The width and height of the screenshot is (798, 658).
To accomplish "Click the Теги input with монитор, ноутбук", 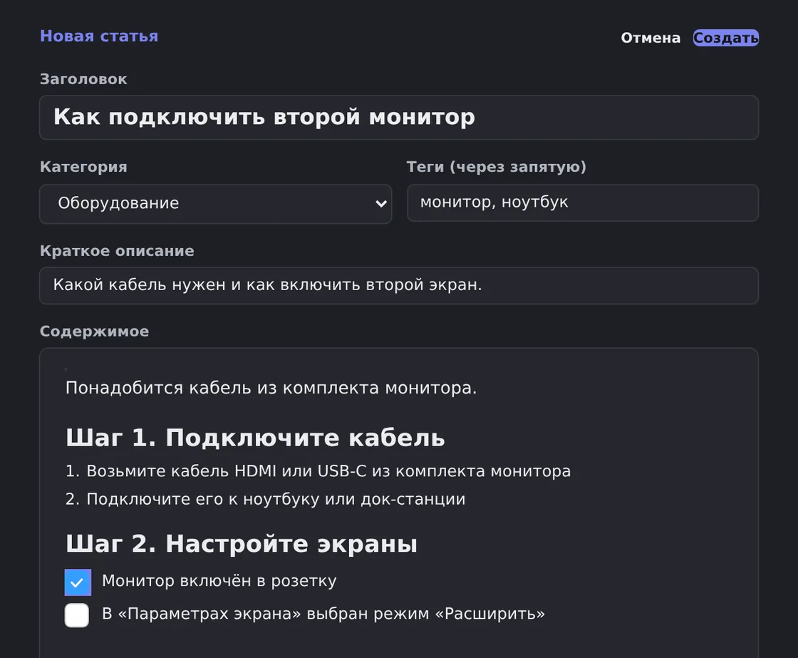I will (x=583, y=202).
